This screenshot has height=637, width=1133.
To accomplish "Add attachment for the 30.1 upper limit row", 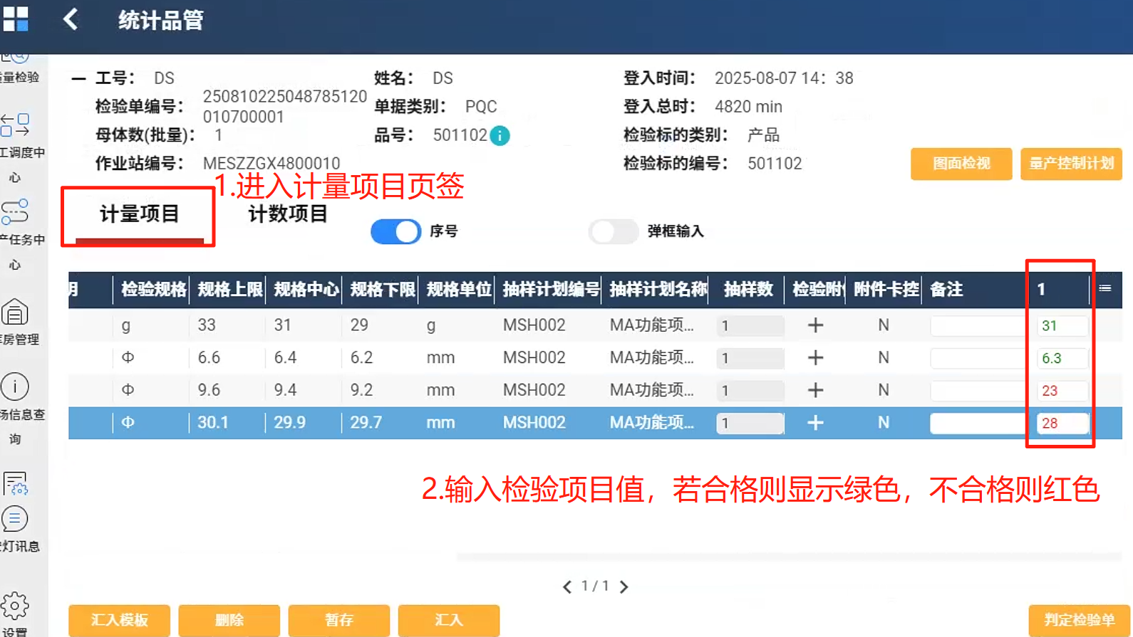I will [815, 423].
